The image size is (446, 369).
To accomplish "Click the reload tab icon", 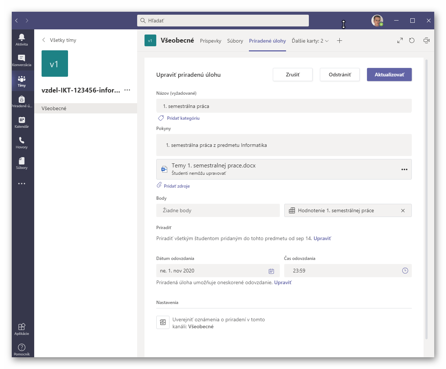I will pos(412,41).
